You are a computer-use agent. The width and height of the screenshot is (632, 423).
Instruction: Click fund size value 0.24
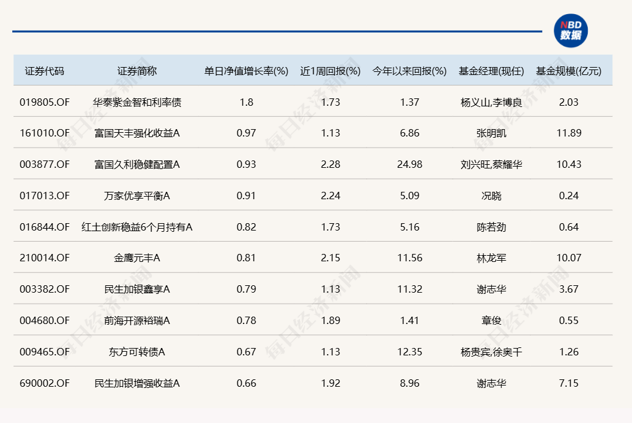(569, 196)
